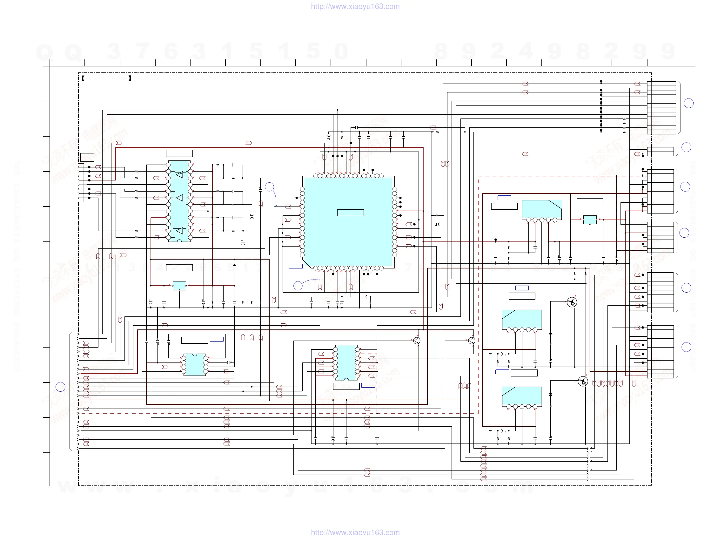Click blue circle beside top-right connector

[688, 103]
